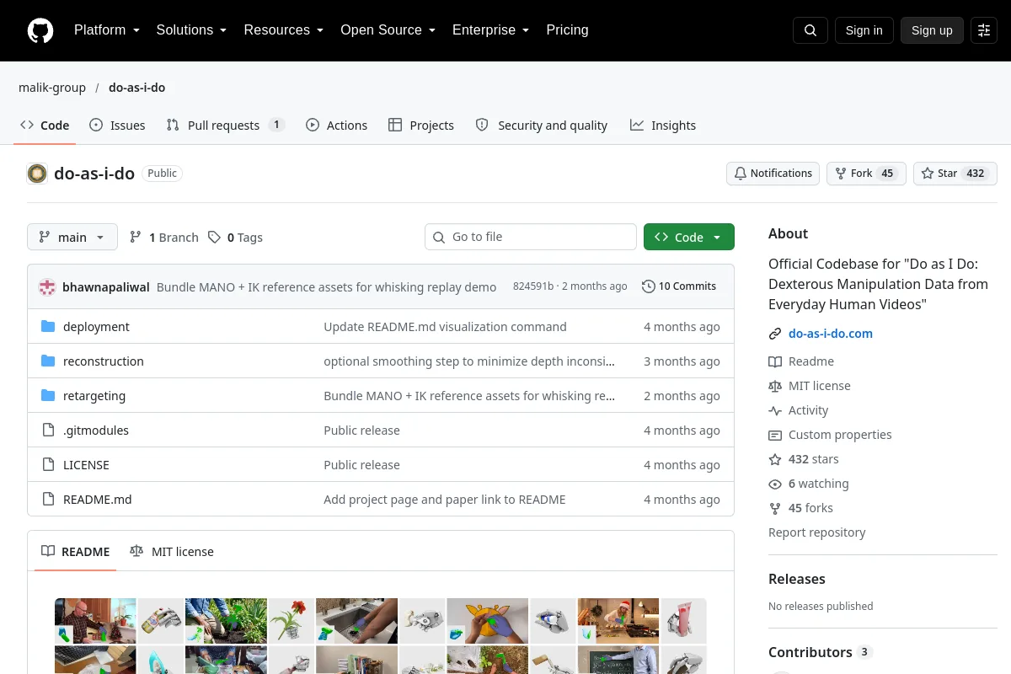1011x674 pixels.
Task: Fork the repository with Fork button
Action: click(866, 174)
